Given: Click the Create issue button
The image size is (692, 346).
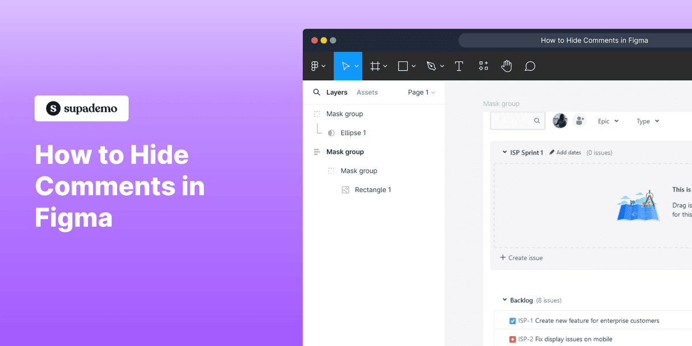Looking at the screenshot, I should point(521,258).
